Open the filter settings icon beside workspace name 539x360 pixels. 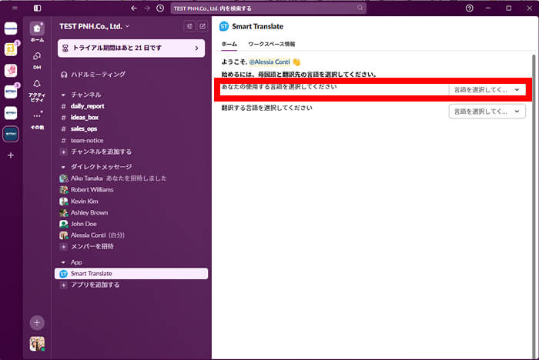[x=189, y=26]
